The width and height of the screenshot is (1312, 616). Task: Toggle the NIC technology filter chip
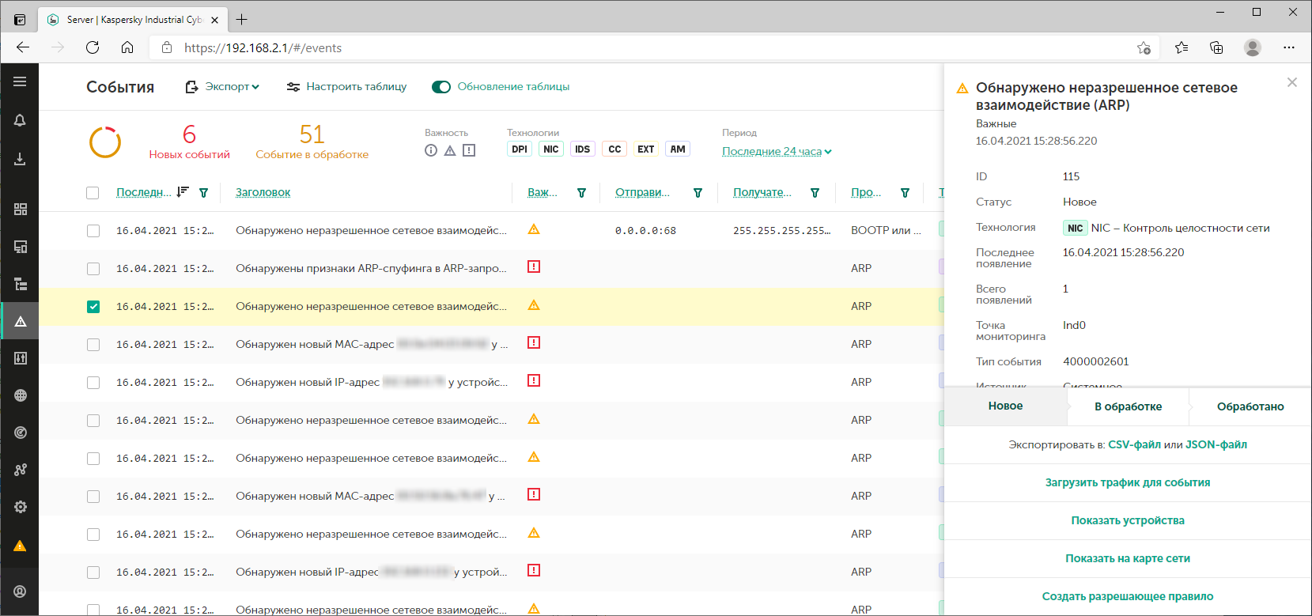pyautogui.click(x=550, y=149)
